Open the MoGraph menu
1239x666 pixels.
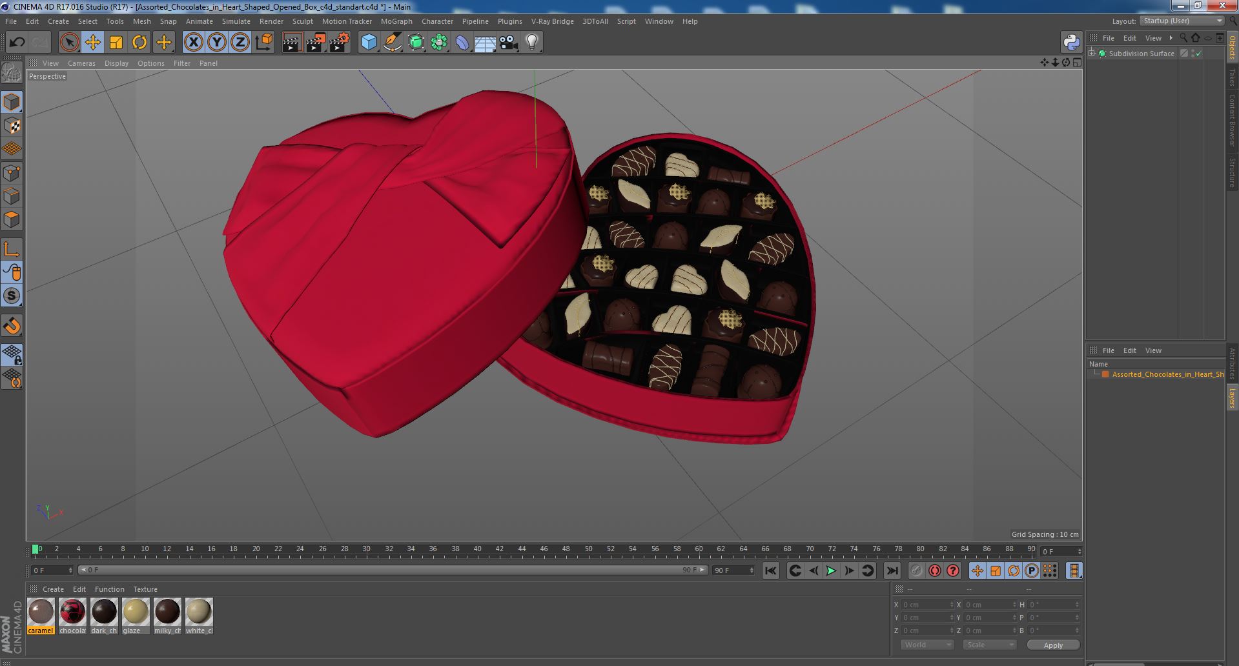(x=396, y=21)
